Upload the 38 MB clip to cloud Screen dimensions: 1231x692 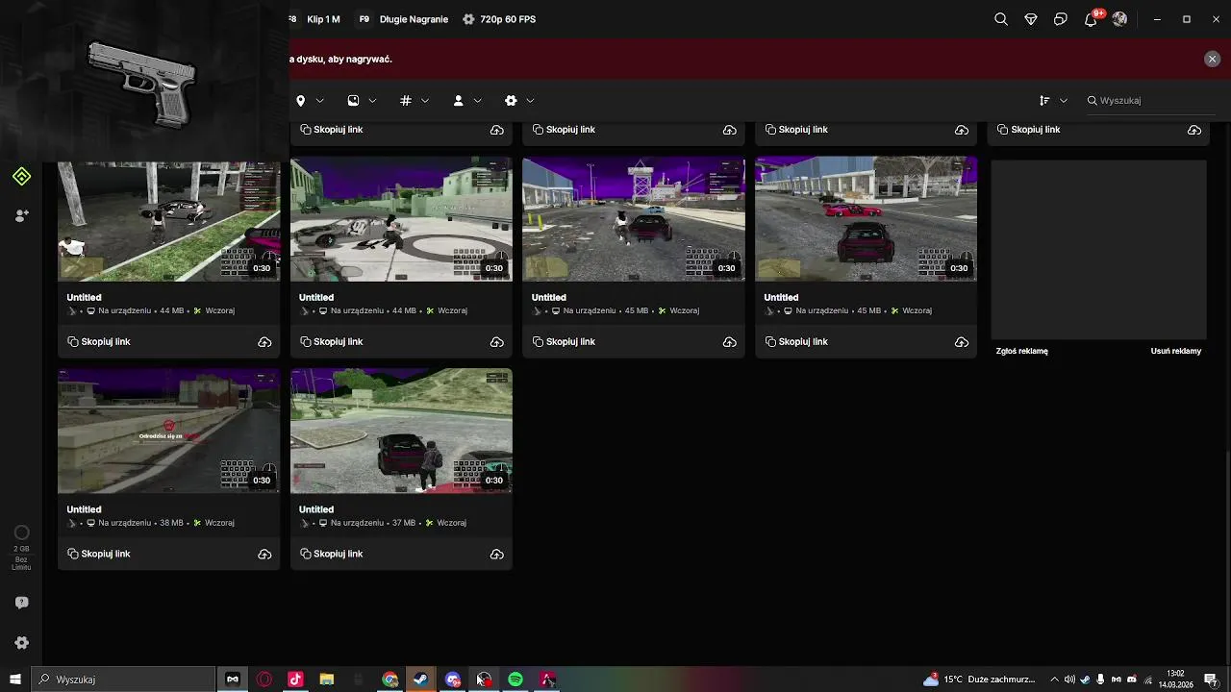pyautogui.click(x=264, y=554)
